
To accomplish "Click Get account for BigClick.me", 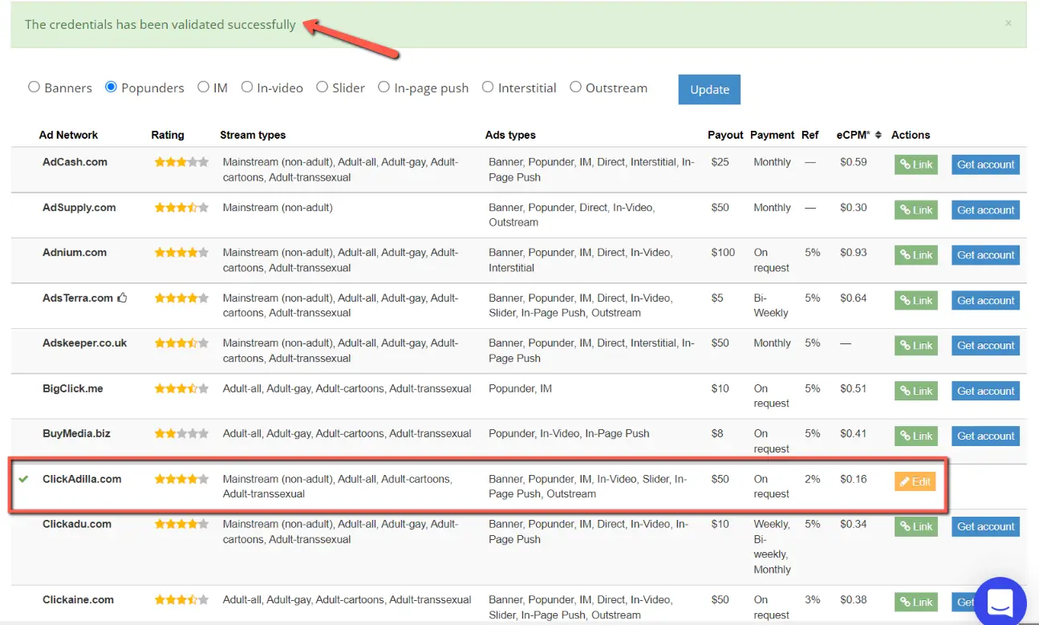I will pyautogui.click(x=985, y=392).
